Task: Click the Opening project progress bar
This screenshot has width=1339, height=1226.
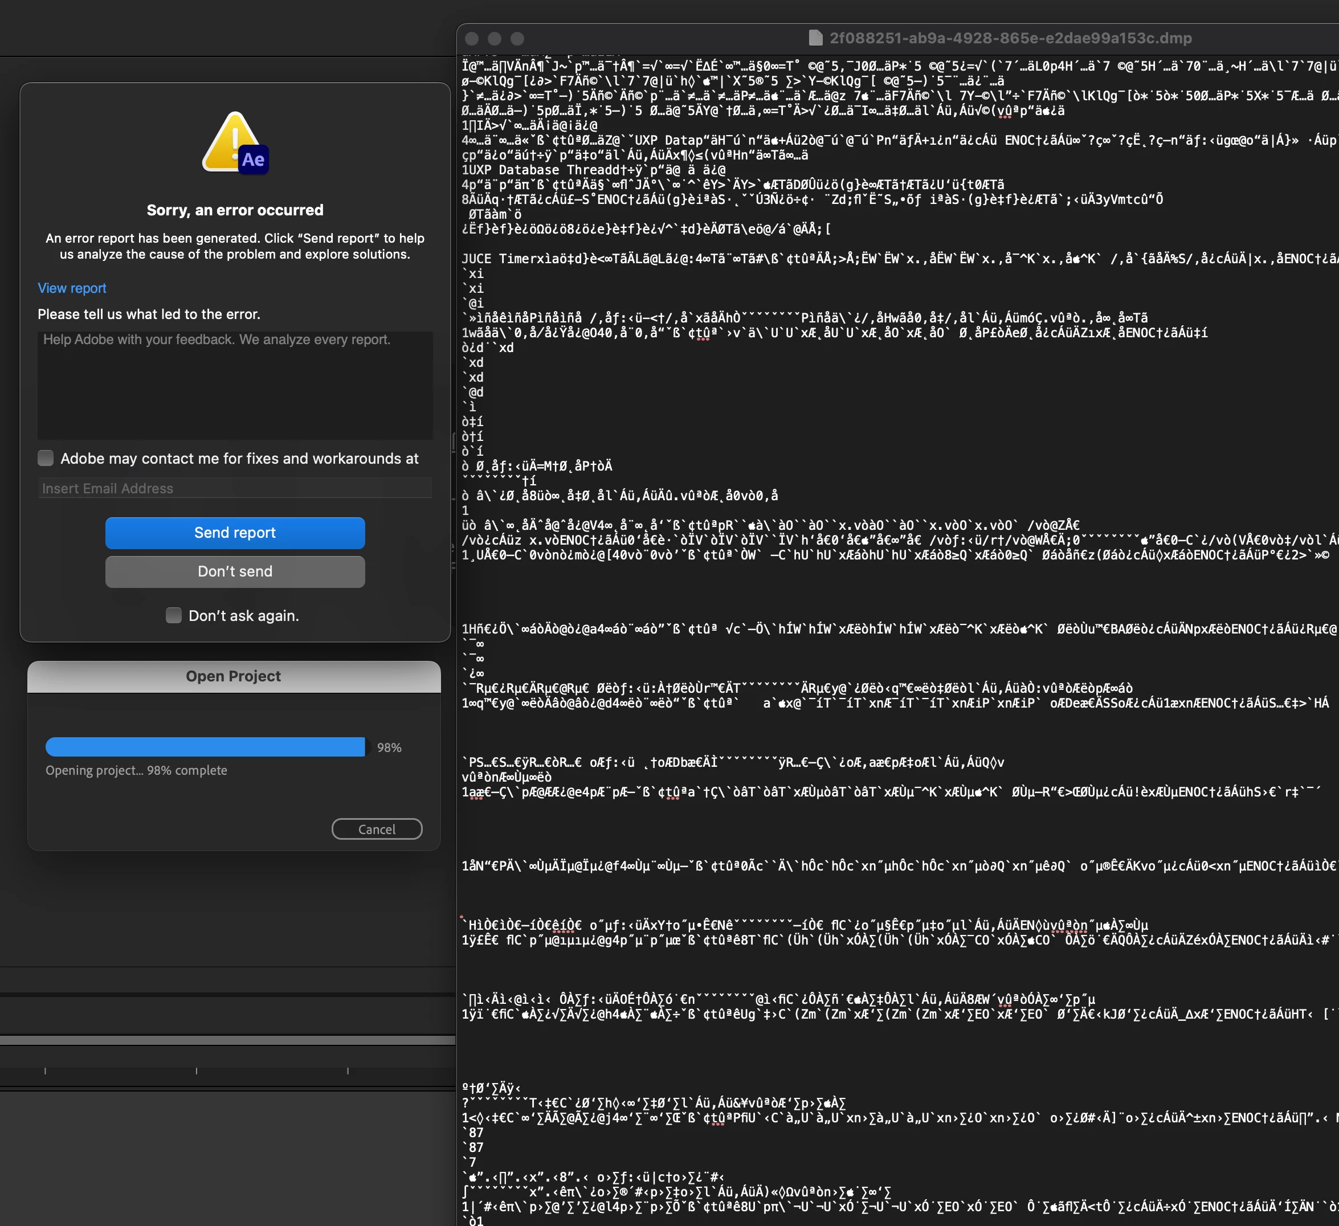Action: pos(205,747)
